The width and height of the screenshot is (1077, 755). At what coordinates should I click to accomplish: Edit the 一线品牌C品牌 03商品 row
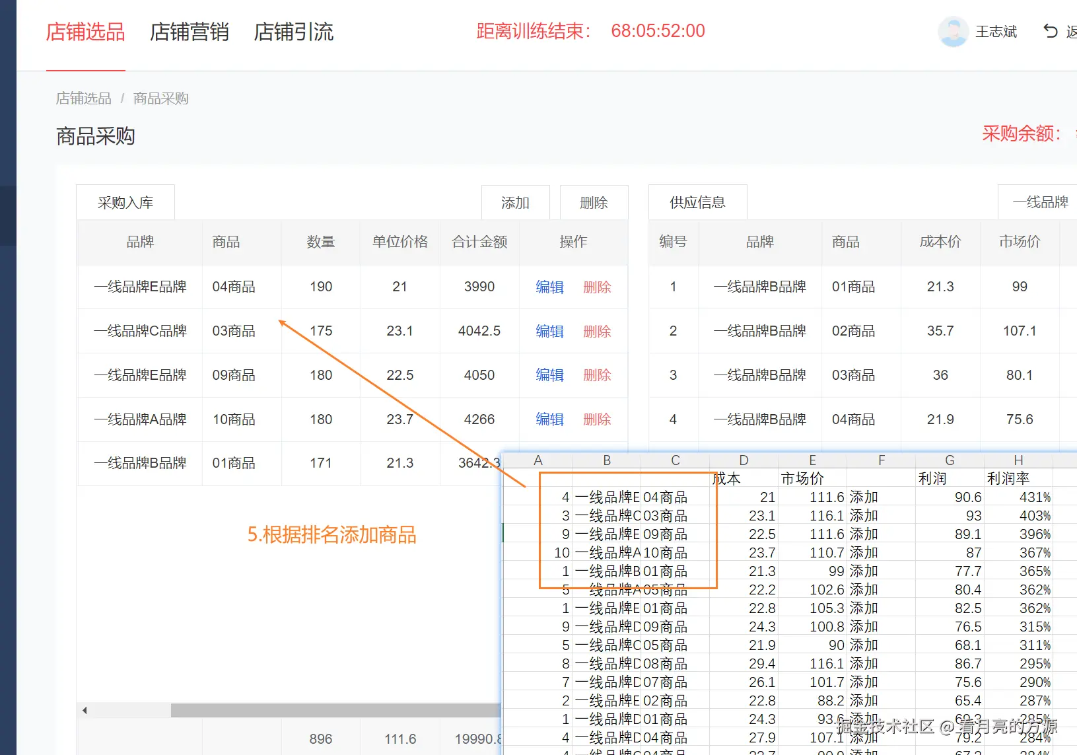point(549,331)
